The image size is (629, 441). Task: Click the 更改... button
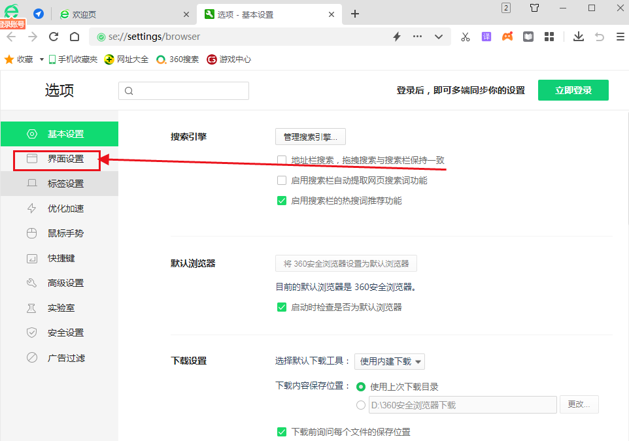point(579,404)
